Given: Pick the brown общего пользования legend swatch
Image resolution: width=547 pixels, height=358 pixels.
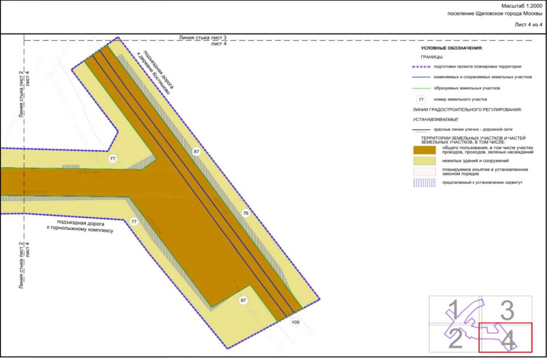Looking at the screenshot, I should [424, 150].
